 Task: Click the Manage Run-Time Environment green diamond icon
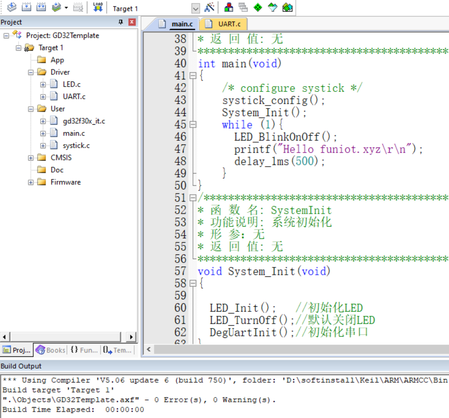258,7
